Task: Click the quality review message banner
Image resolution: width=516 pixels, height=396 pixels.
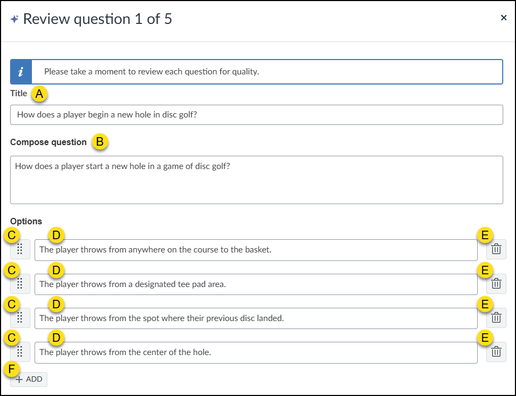Action: (x=266, y=71)
